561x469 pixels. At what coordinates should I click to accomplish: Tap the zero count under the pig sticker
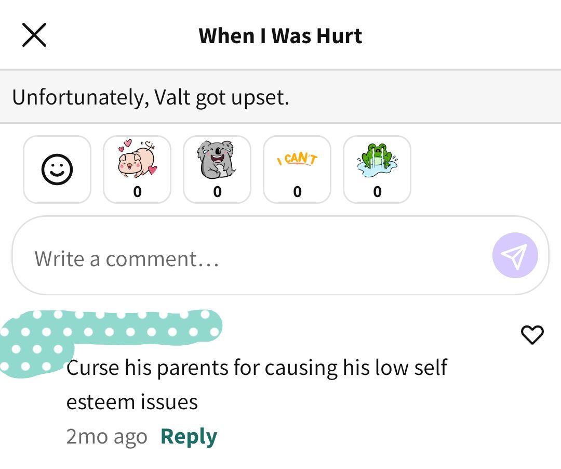[137, 192]
